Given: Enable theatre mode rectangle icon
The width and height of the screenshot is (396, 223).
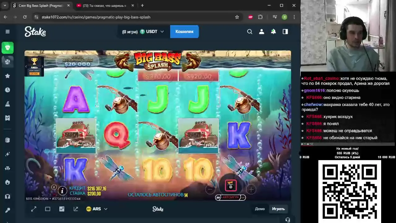Looking at the screenshot, I should coord(48,209).
